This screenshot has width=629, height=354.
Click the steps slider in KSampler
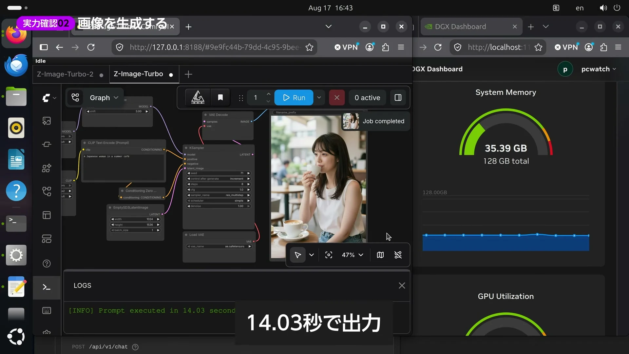219,184
